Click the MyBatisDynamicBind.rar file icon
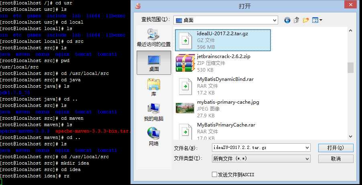Screen dimensions: 362x185 [185, 86]
